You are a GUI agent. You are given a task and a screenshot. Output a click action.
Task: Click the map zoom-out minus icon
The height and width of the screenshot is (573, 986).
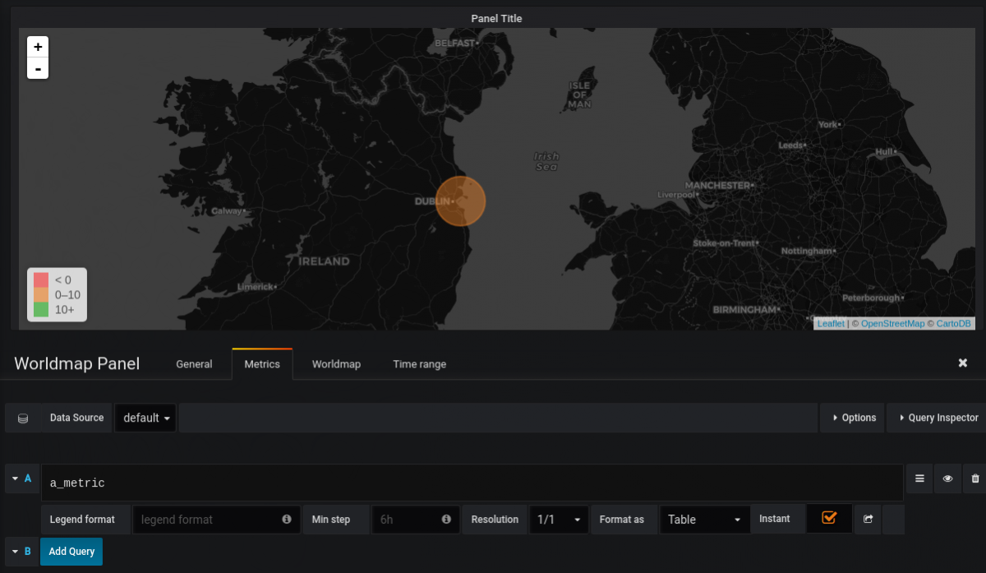(x=37, y=68)
